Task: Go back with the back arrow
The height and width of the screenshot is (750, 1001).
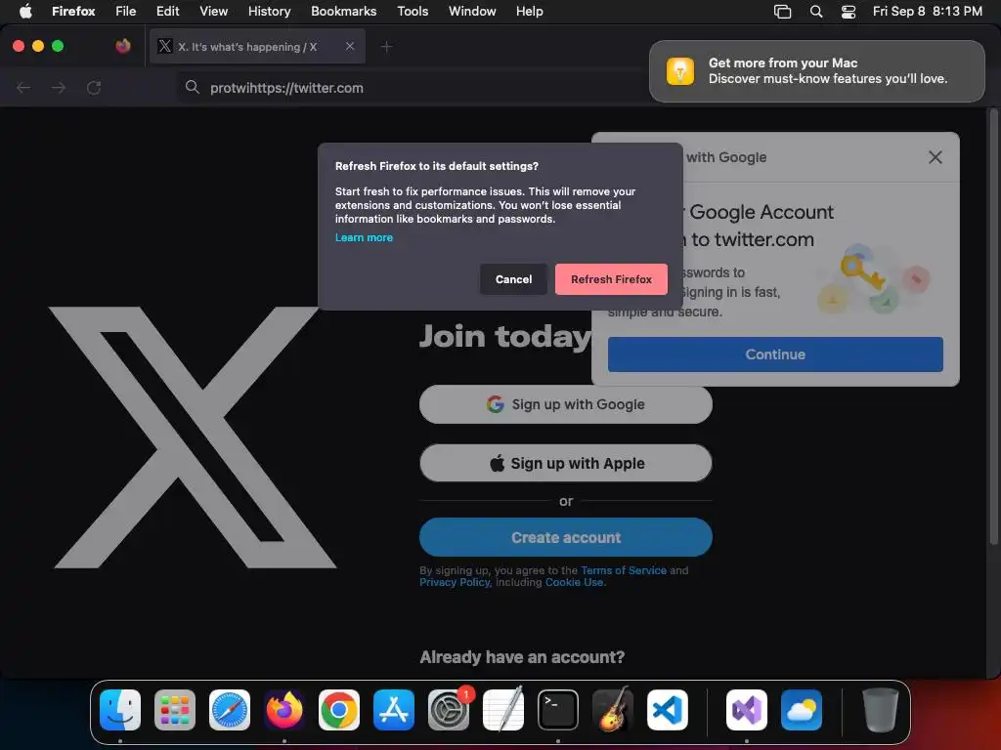Action: pyautogui.click(x=23, y=87)
